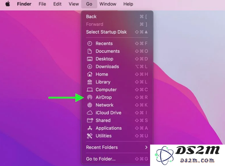Open the Finder menu in menu bar
The image size is (225, 166).
coord(24,4)
